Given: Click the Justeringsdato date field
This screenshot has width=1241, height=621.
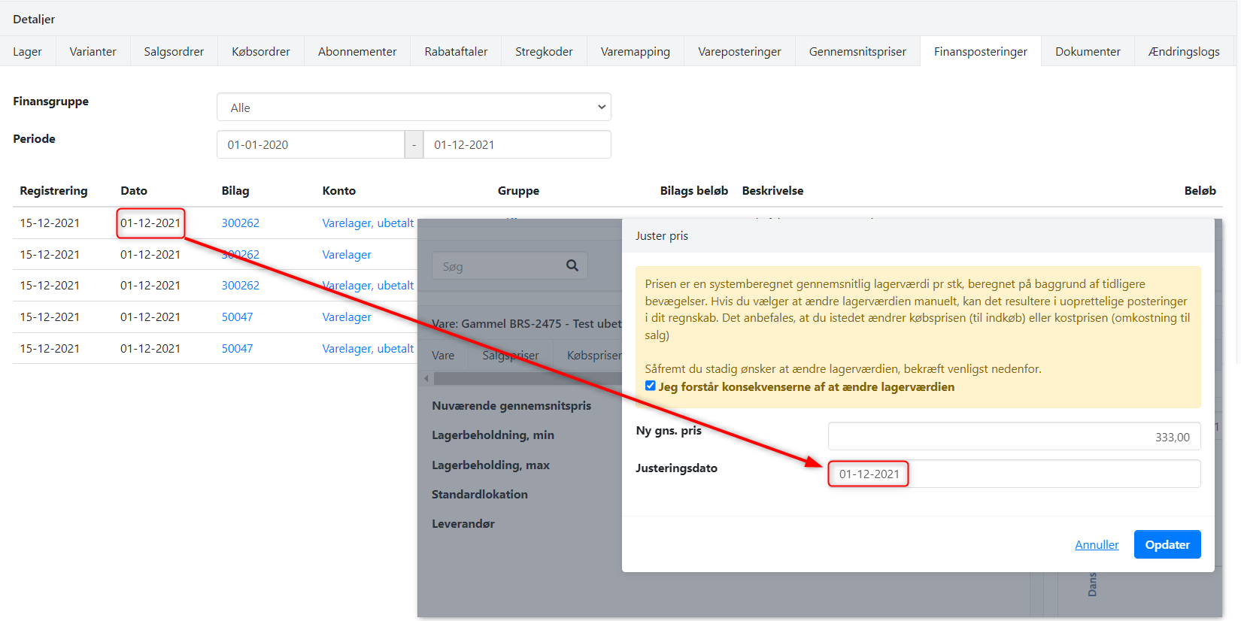Looking at the screenshot, I should (1013, 474).
